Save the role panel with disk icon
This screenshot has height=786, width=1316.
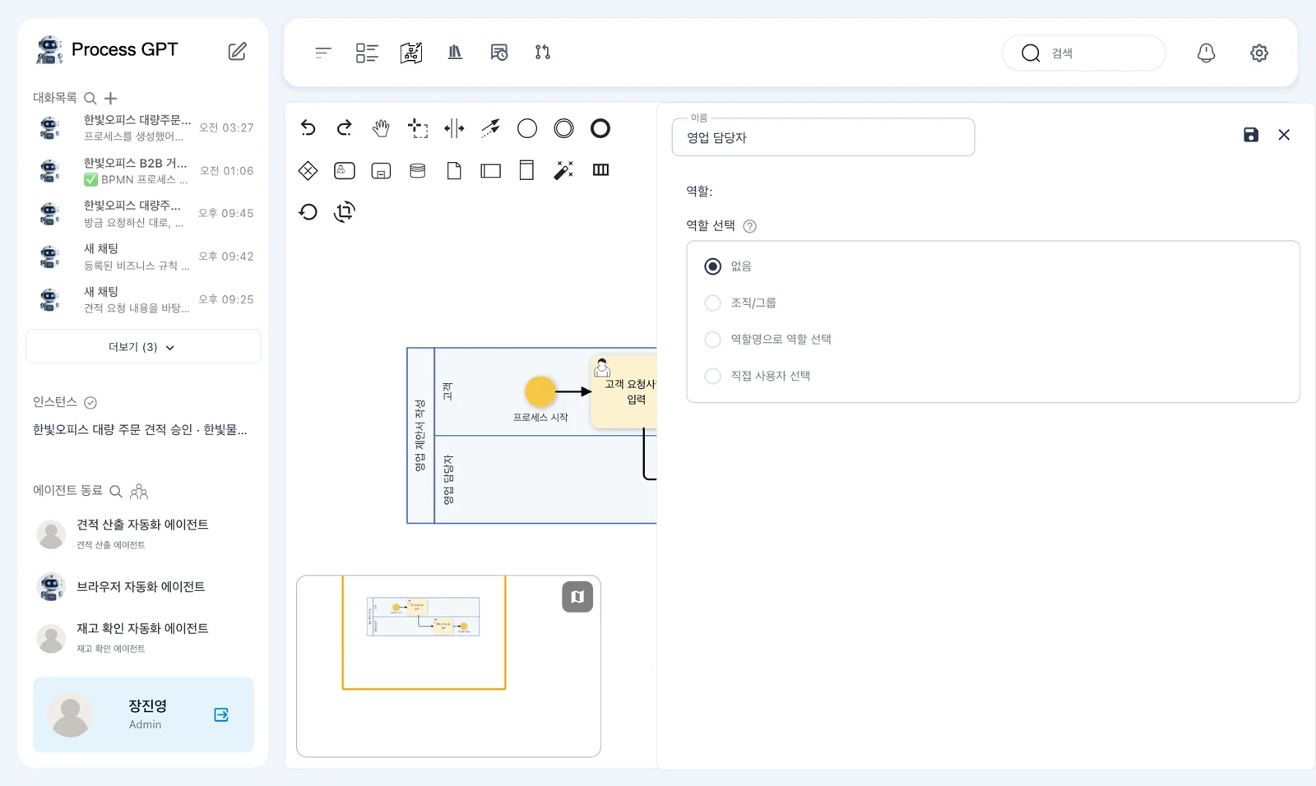pyautogui.click(x=1251, y=135)
